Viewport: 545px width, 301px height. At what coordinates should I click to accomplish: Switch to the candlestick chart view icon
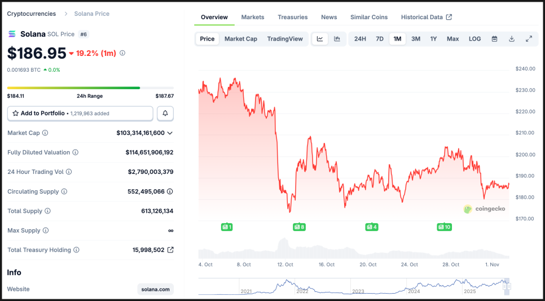[x=337, y=39]
